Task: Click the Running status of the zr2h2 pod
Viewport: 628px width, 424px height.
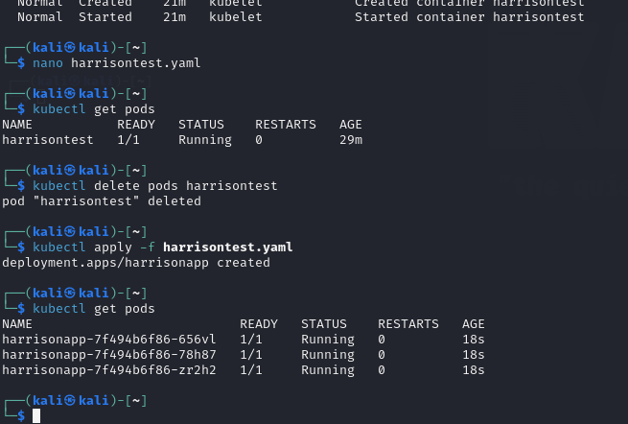Action: point(328,370)
